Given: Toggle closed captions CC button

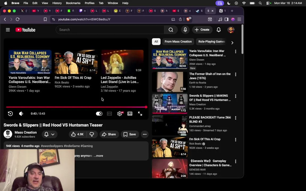Looking at the screenshot, I should click(109, 114).
